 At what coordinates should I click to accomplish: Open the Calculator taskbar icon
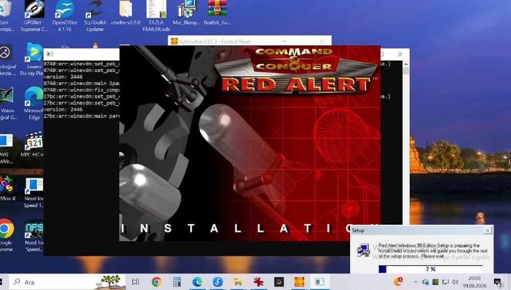(177, 282)
